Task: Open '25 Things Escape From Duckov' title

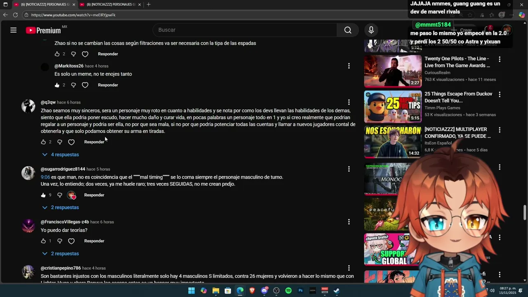Action: pyautogui.click(x=458, y=97)
